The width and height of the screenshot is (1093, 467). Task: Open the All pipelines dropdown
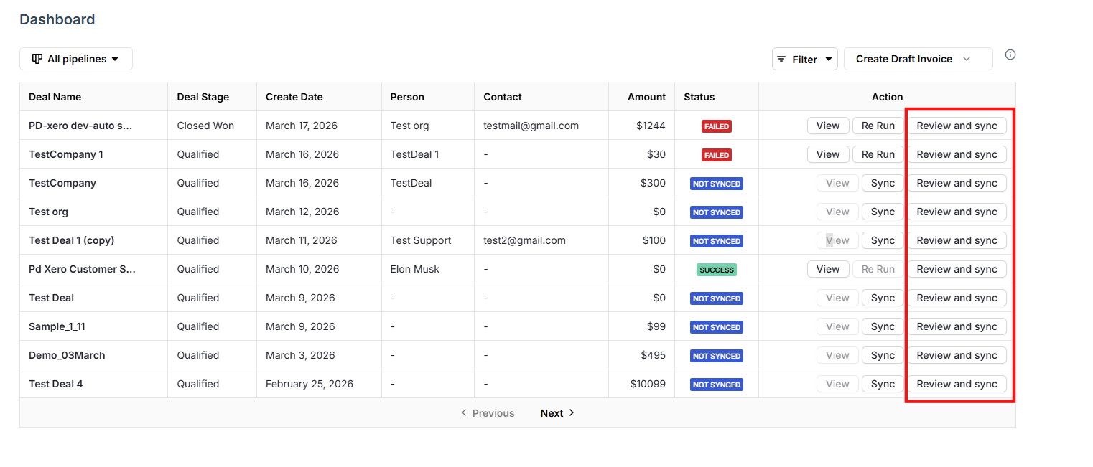75,59
